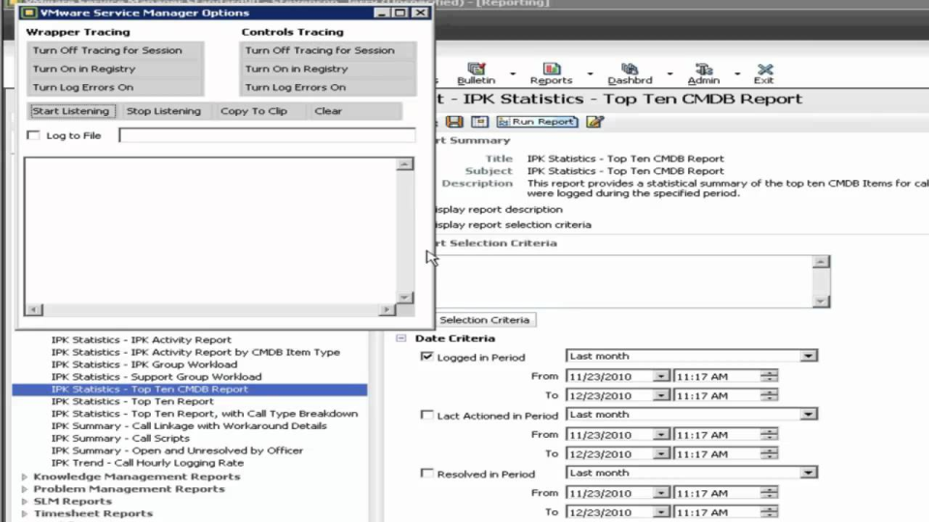Click selection criteria box scroll-down arrow
This screenshot has width=929, height=522.
(821, 302)
